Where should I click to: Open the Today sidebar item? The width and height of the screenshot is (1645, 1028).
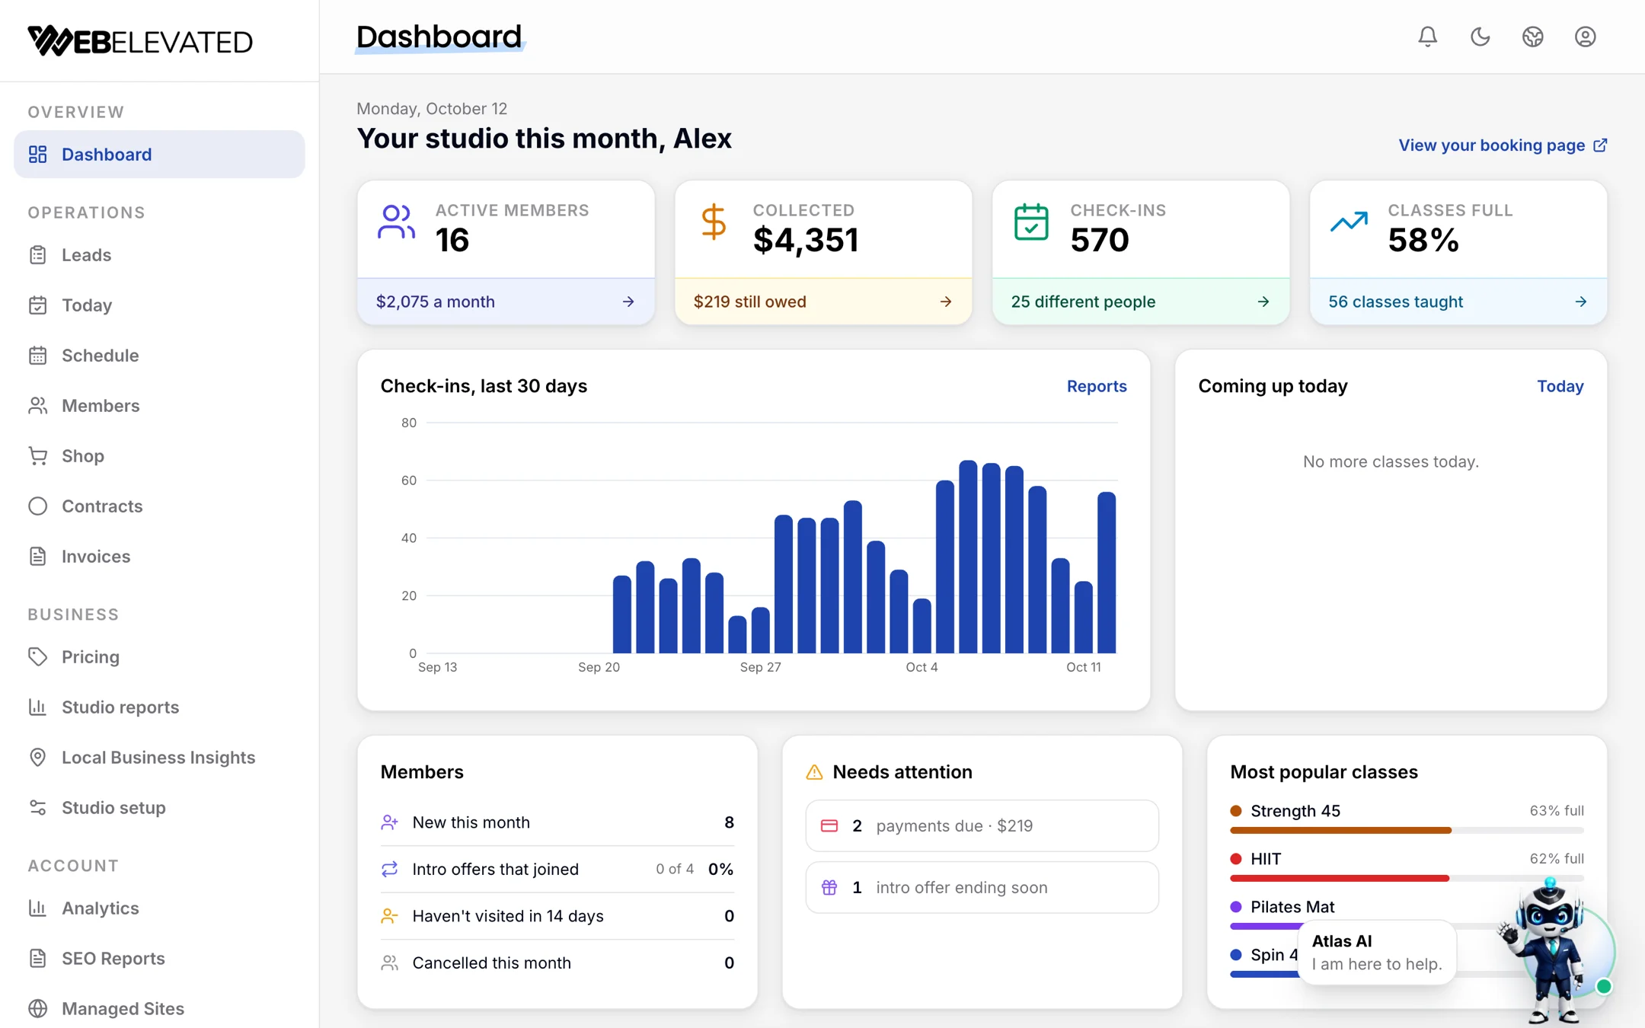pyautogui.click(x=159, y=305)
